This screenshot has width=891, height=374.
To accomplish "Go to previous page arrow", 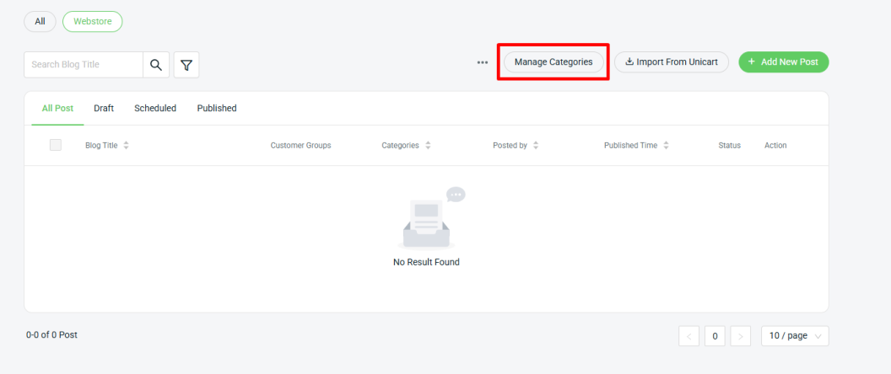I will click(x=689, y=336).
